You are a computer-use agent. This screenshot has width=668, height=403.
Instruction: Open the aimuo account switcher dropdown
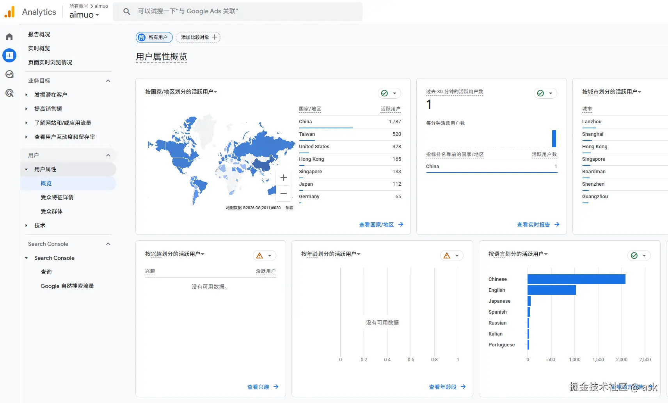(84, 15)
